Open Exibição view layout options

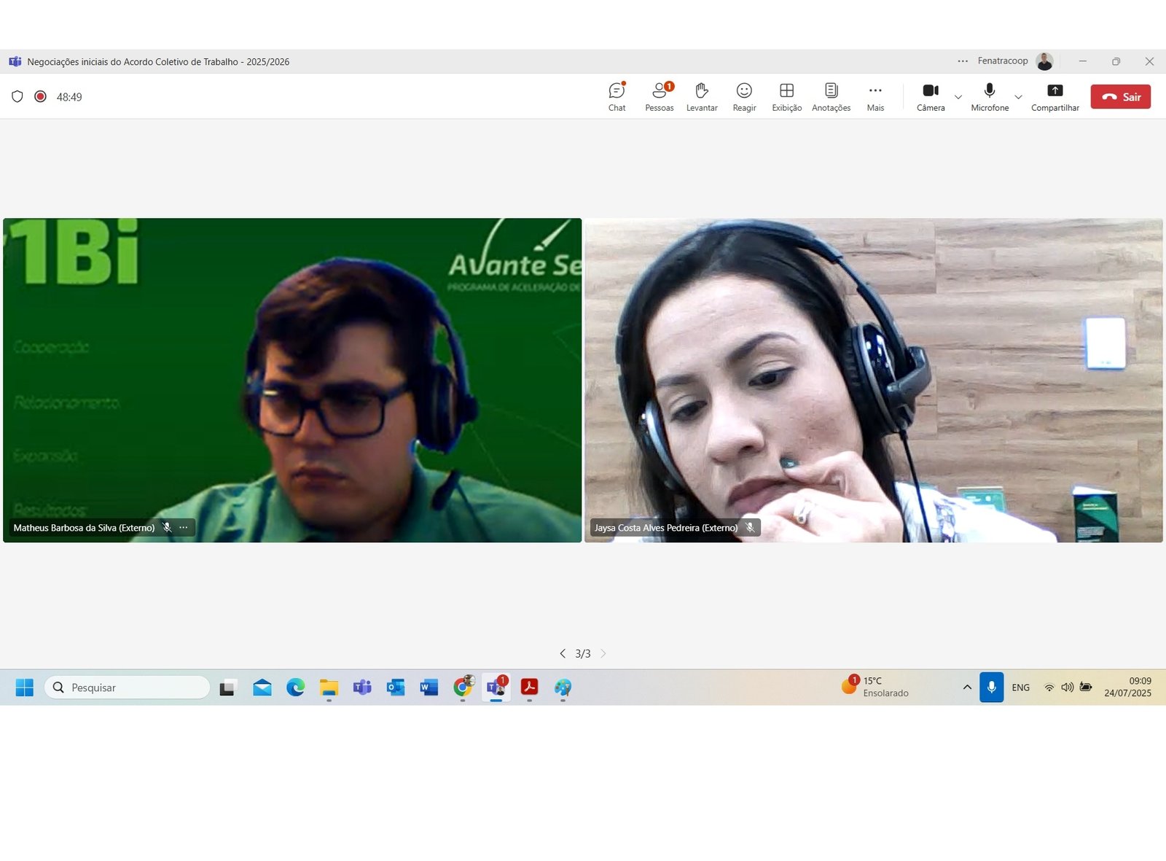tap(786, 96)
